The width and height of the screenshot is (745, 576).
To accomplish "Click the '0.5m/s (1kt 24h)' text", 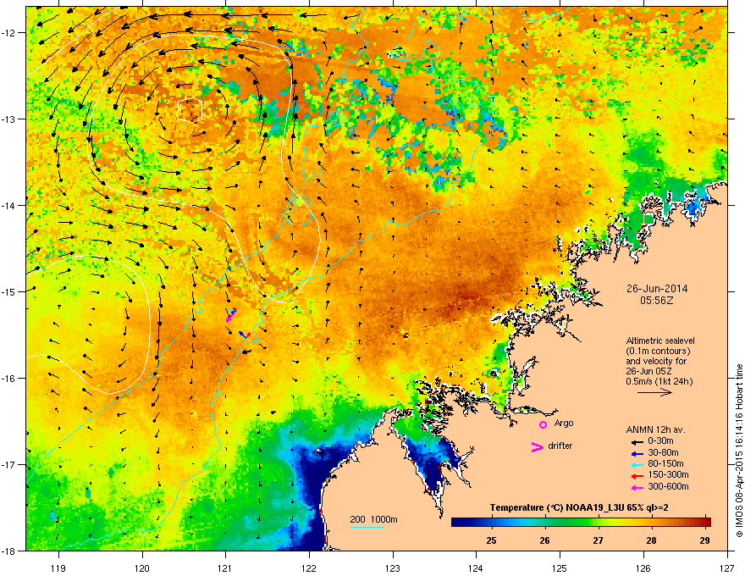I will point(659,381).
